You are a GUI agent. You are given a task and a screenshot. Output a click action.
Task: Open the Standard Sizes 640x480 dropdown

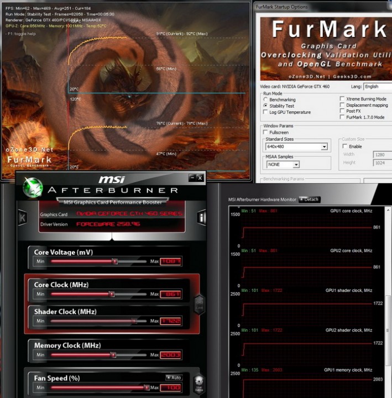pos(296,146)
